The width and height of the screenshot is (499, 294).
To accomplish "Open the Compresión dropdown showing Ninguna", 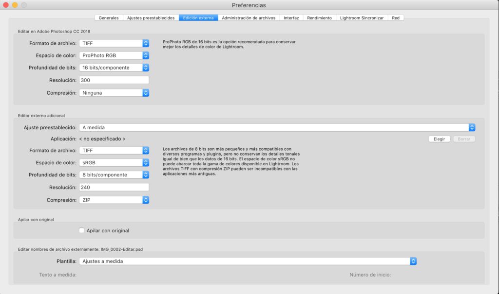I will point(114,93).
